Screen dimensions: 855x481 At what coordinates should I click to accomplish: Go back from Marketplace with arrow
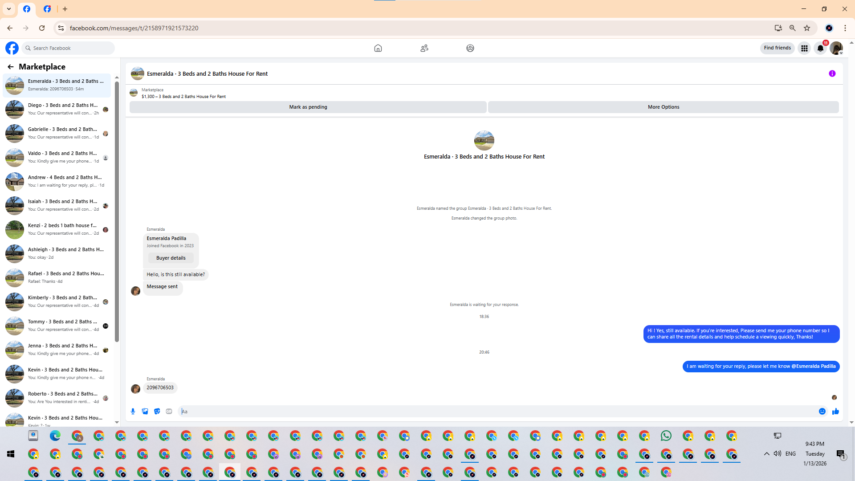click(x=11, y=67)
